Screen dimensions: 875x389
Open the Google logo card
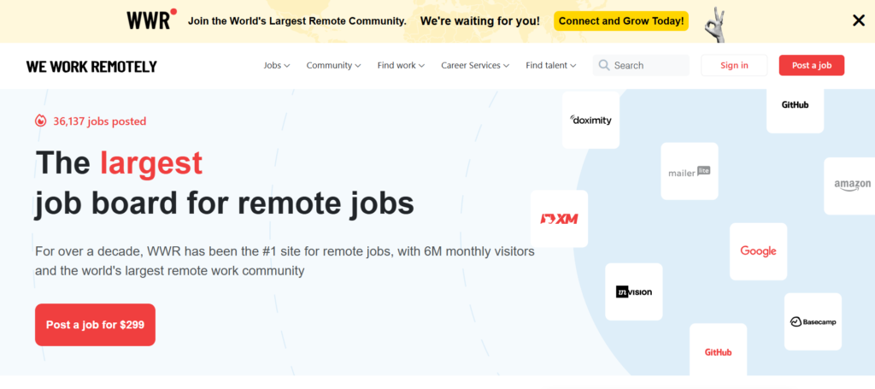(x=759, y=251)
